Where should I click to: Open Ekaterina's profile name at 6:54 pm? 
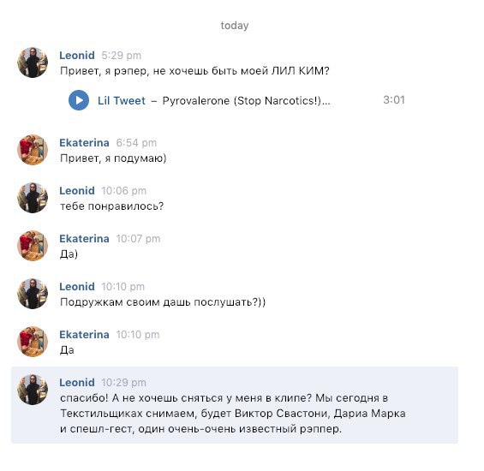[84, 143]
